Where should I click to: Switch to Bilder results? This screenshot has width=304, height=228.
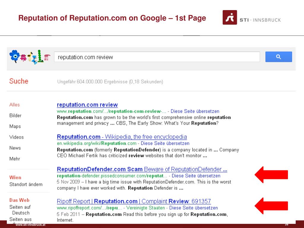click(x=15, y=115)
